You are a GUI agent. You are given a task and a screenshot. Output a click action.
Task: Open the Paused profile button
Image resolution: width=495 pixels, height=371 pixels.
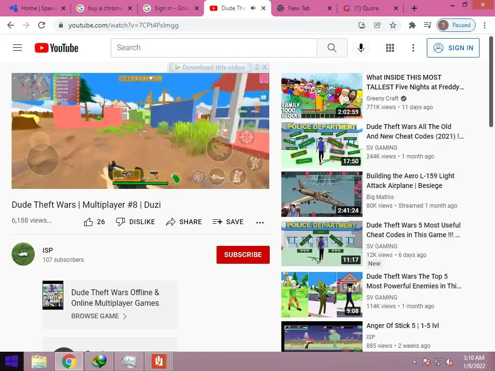pos(456,25)
